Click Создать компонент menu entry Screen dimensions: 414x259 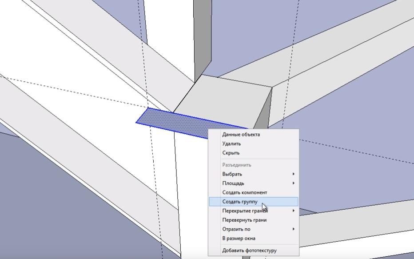(x=245, y=192)
